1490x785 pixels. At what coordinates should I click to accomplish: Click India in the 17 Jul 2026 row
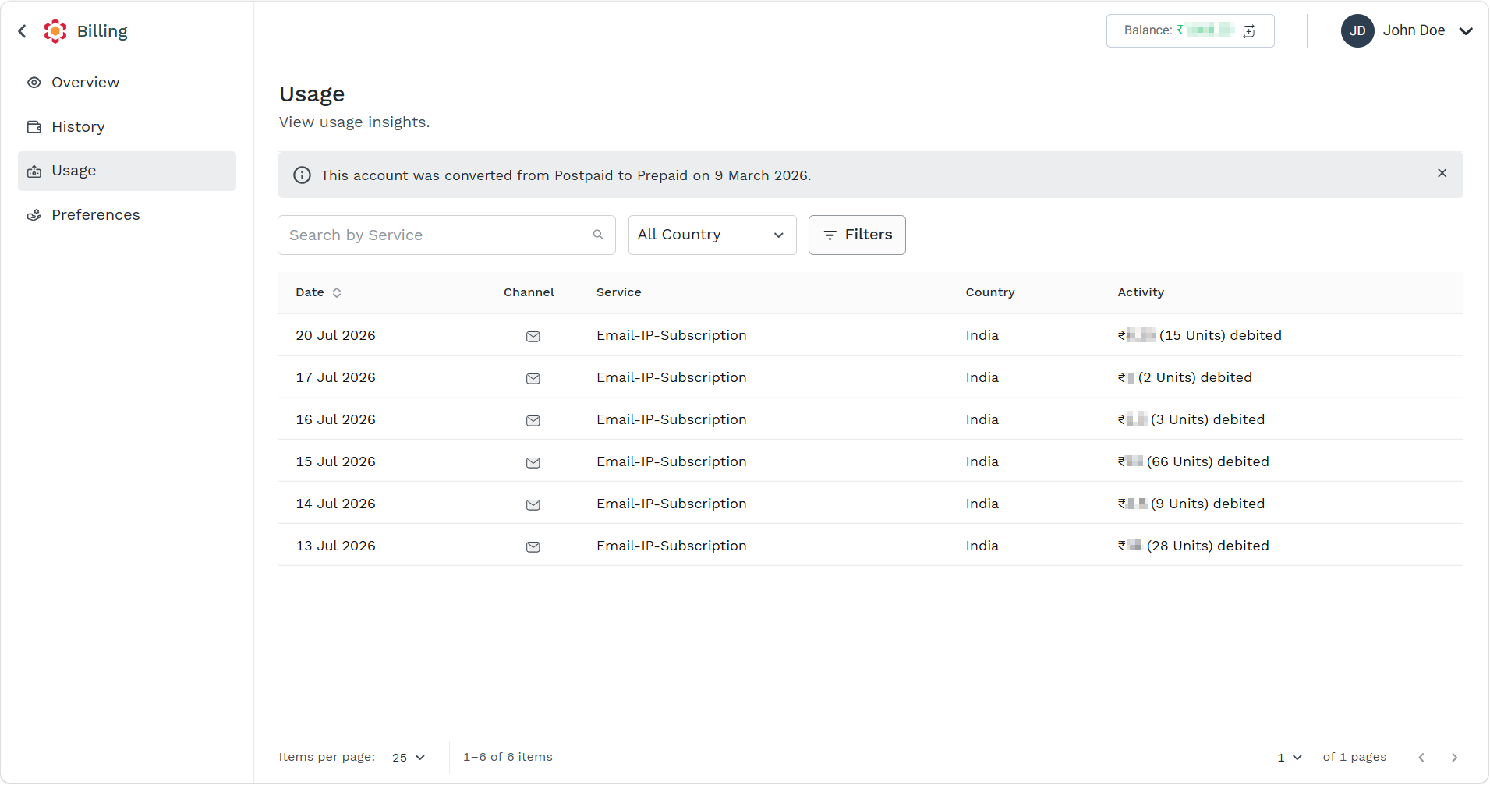tap(982, 377)
